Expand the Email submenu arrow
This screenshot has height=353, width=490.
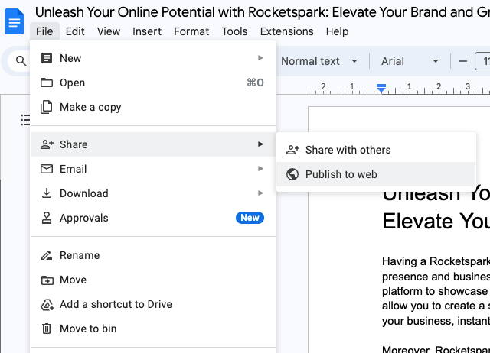pyautogui.click(x=260, y=169)
